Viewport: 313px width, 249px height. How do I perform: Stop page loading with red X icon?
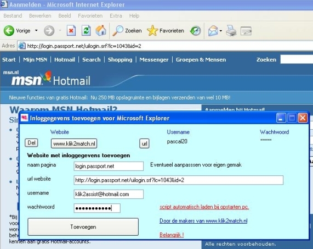click(71, 31)
